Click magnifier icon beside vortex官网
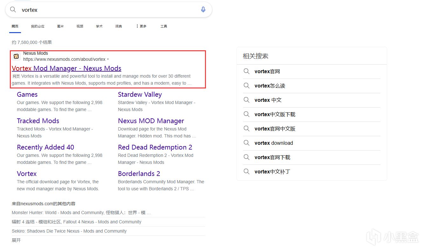This screenshot has height=252, width=431. pos(246,71)
